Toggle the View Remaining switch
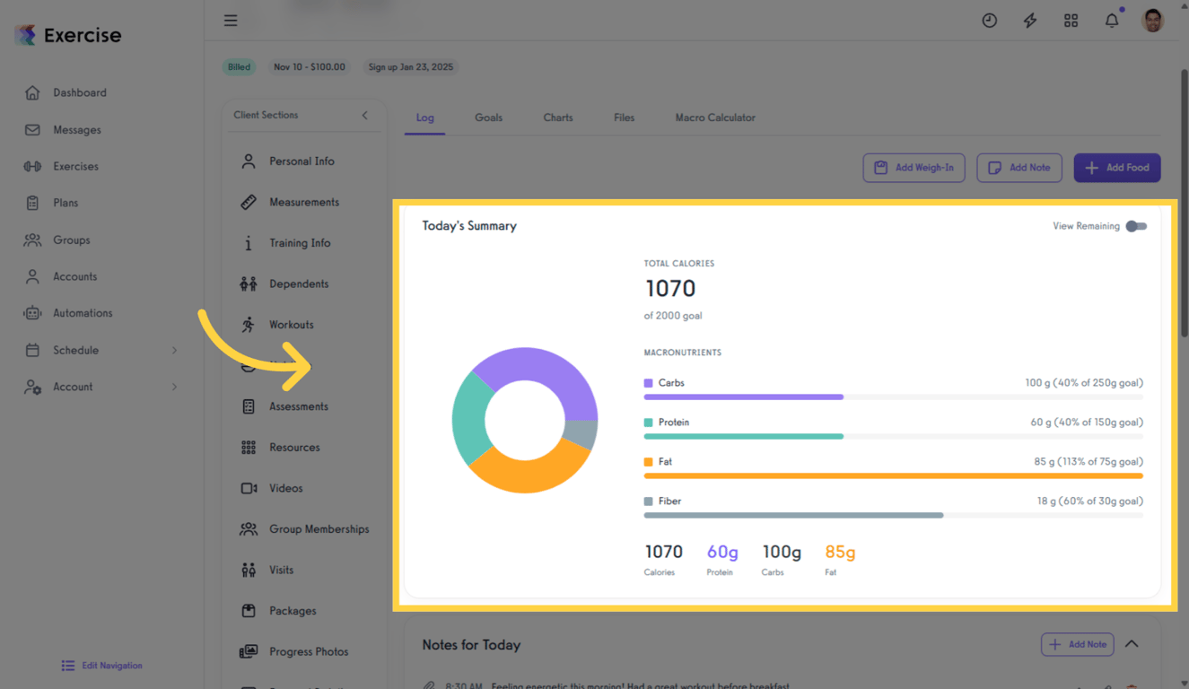The height and width of the screenshot is (689, 1189). (x=1136, y=226)
